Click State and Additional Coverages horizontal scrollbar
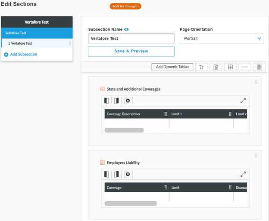 pos(124,130)
